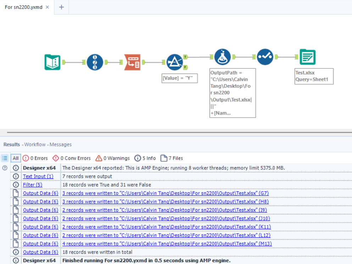Select the Select tool checkmark node
The height and width of the screenshot is (264, 352).
(x=265, y=57)
